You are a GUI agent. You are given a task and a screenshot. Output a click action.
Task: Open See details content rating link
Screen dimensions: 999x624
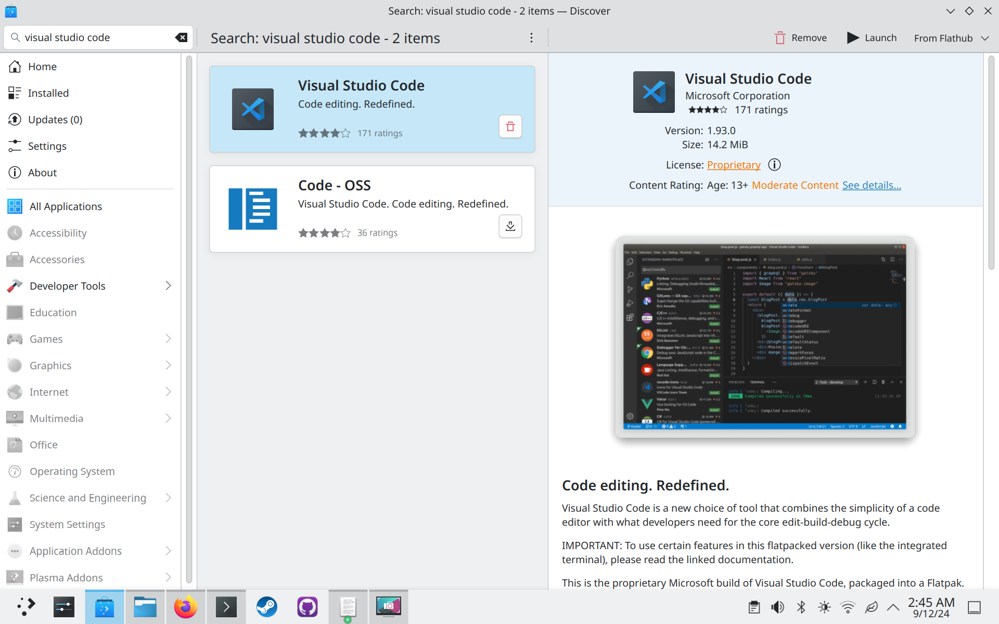(x=872, y=185)
